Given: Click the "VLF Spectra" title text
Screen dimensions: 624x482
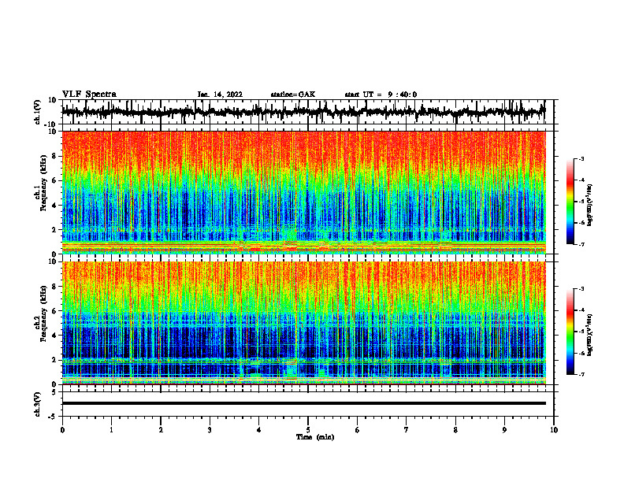Looking at the screenshot, I should (89, 95).
